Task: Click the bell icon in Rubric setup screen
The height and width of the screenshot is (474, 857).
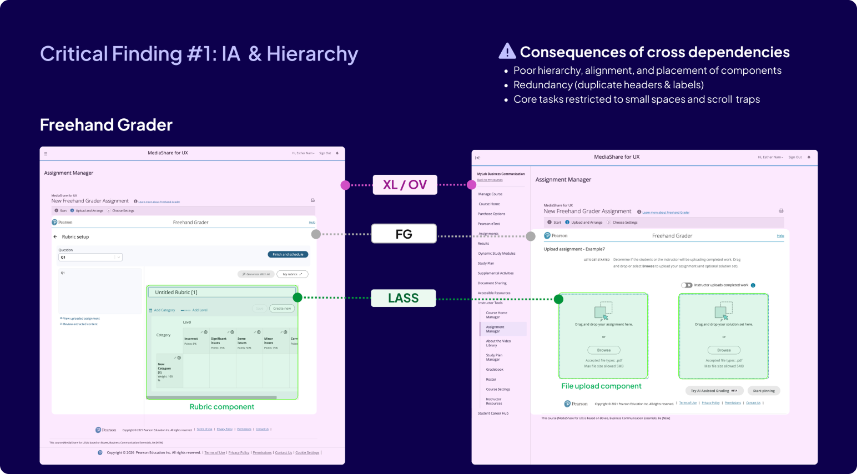Action: 337,153
